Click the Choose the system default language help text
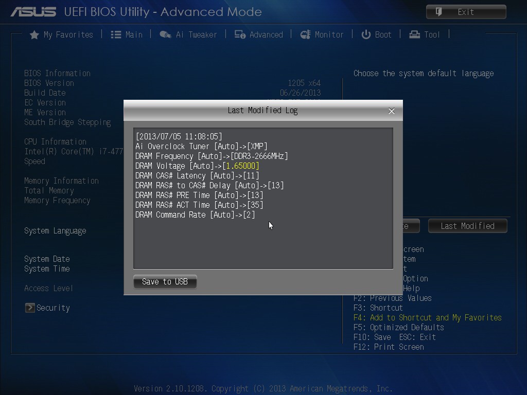527x395 pixels. (424, 74)
